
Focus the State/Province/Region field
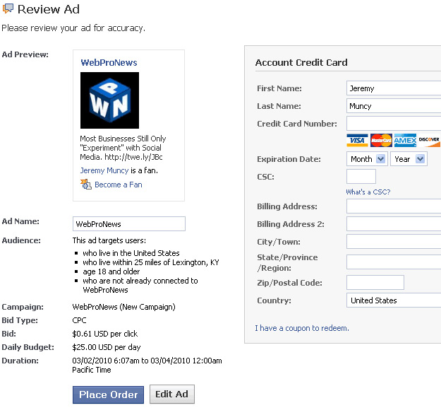tap(394, 262)
